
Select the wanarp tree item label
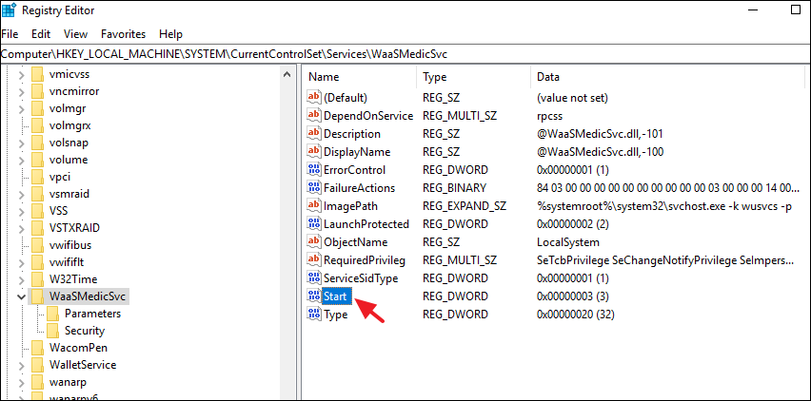[x=68, y=382]
